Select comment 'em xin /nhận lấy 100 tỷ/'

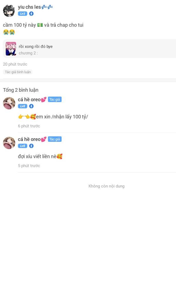coord(53,117)
